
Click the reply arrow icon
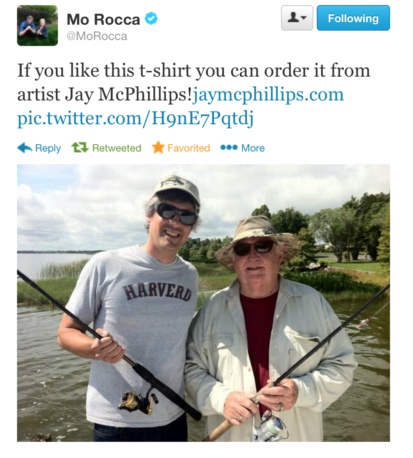25,148
